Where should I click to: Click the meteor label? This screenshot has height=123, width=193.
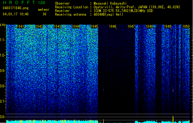point(44,10)
